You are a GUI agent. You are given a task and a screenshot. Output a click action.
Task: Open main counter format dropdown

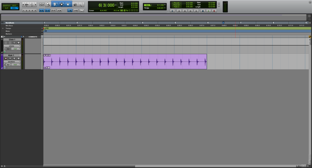click(x=116, y=5)
